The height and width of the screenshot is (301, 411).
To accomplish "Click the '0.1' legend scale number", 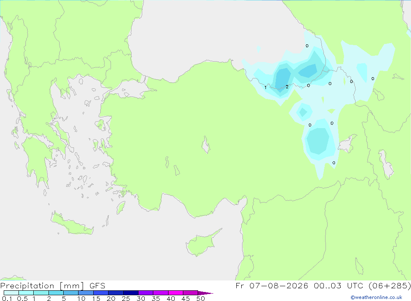I will (7, 299).
